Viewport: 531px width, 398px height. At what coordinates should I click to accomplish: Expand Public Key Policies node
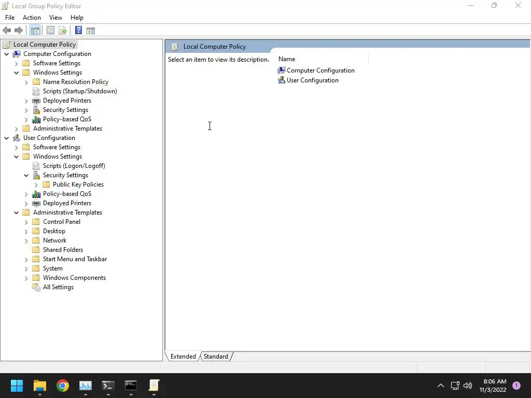tap(36, 184)
